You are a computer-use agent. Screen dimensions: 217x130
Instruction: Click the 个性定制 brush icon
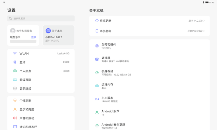pos(15,101)
